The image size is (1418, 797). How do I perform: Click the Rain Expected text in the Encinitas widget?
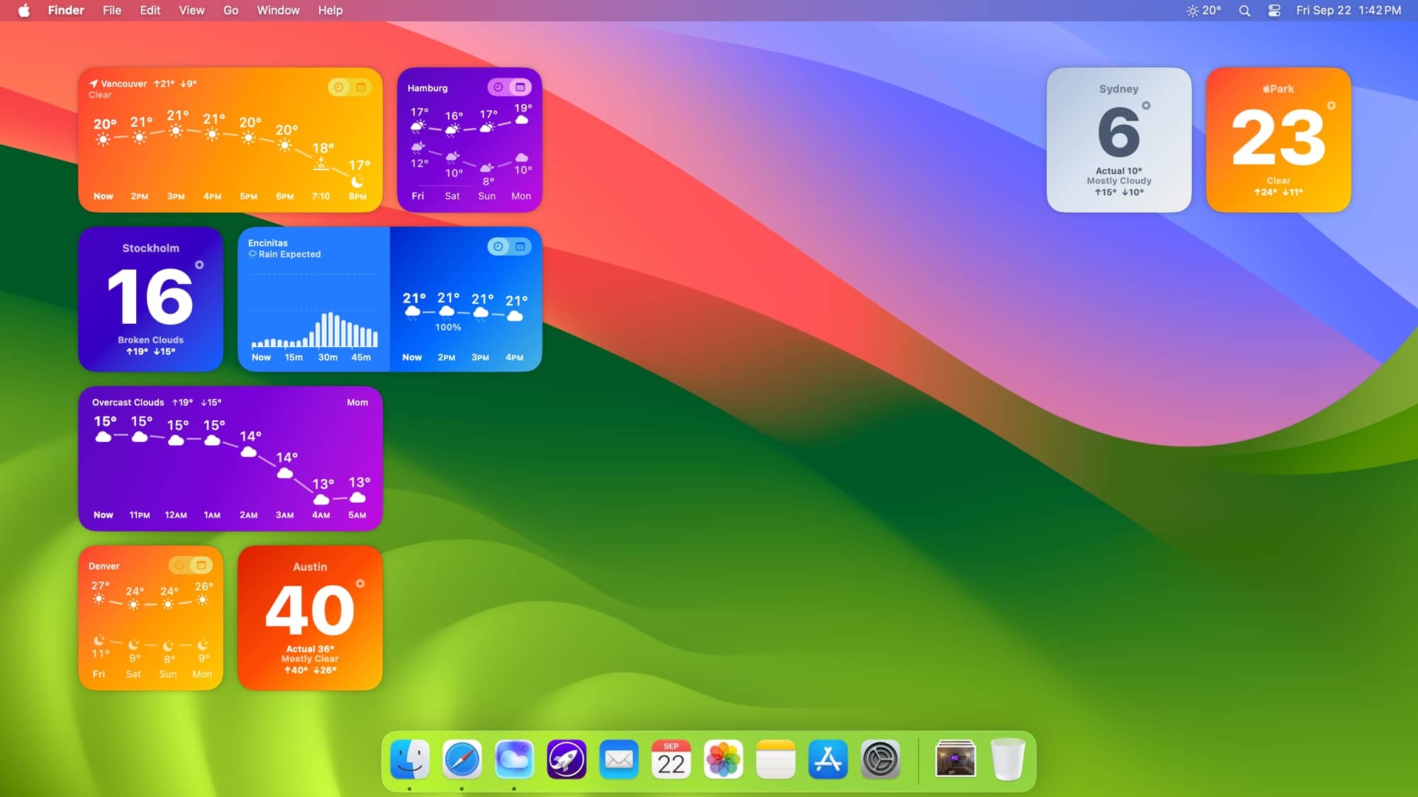tap(289, 254)
